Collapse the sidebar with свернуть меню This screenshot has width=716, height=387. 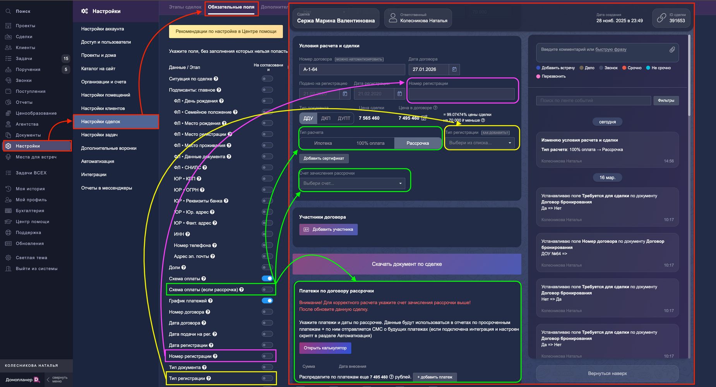click(x=57, y=380)
